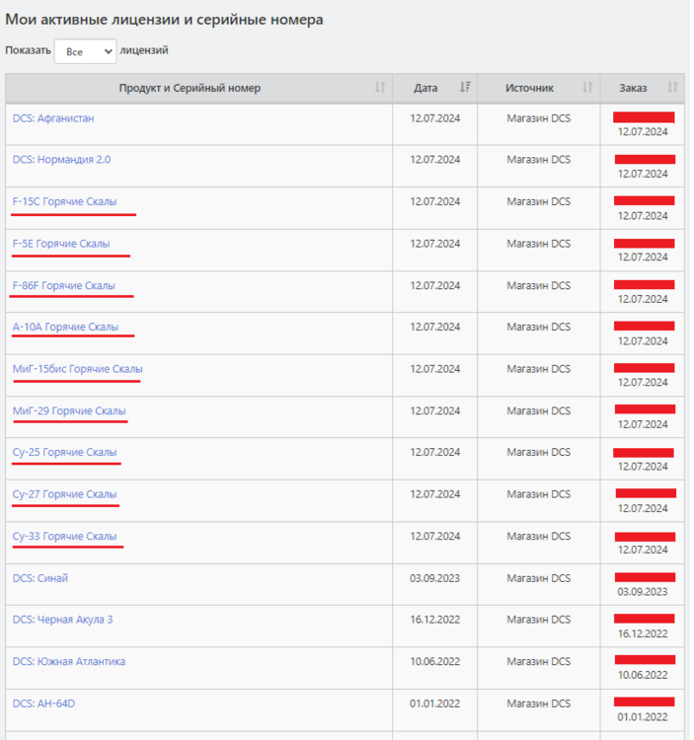Click the F-15C Горячие Скалы link
Viewport: 694px width, 740px height.
(64, 201)
